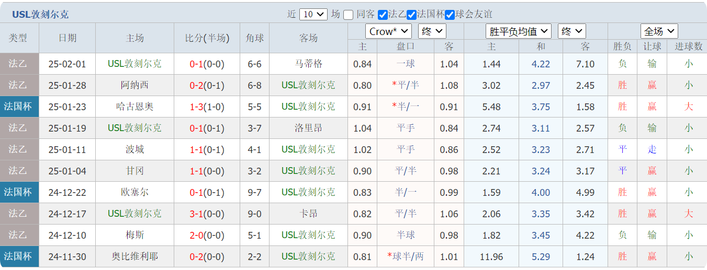Image resolution: width=707 pixels, height=270 pixels.
Task: Uncheck the 法乙 league filter
Action: pyautogui.click(x=383, y=15)
